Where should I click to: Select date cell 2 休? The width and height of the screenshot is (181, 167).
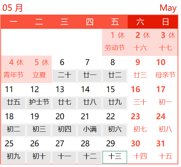coord(140,35)
